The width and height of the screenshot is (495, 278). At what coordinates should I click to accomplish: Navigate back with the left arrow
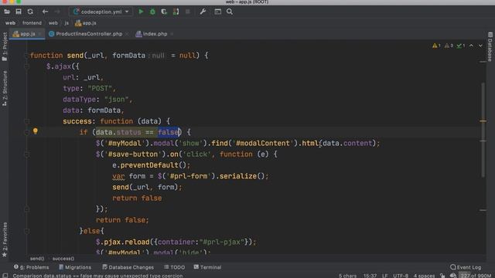(45, 12)
